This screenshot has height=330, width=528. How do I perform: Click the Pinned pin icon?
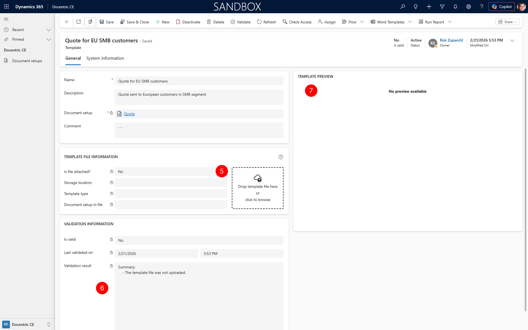(x=6, y=39)
